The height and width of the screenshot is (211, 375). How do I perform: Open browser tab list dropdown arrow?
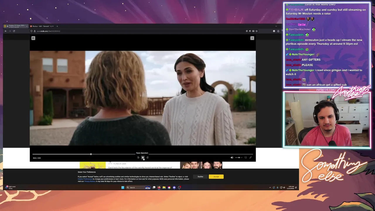pos(276,26)
